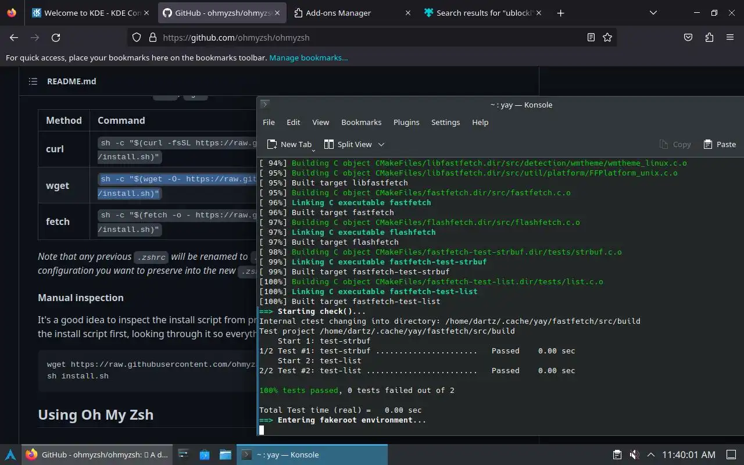744x465 pixels.
Task: Launch Discover software center from taskbar
Action: tap(205, 455)
